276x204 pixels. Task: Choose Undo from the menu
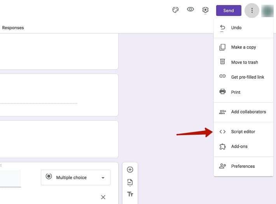244,28
